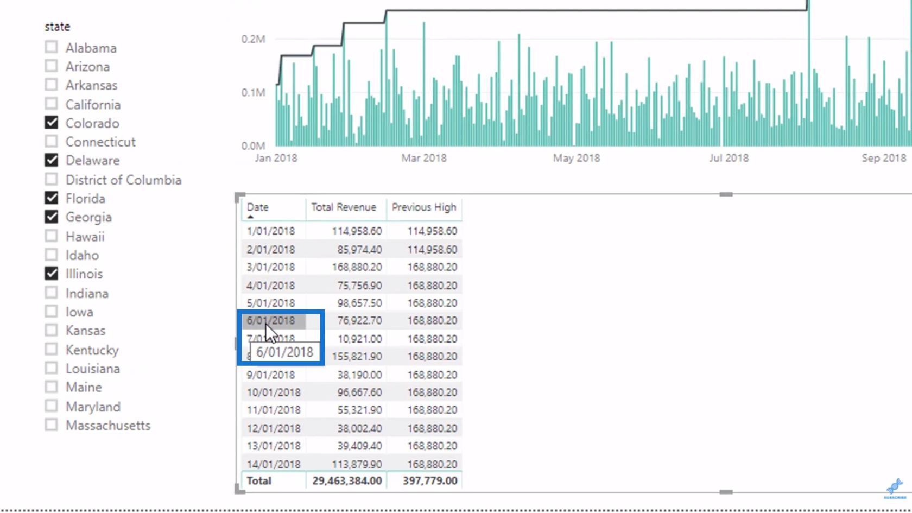Select the 14/01/2018 date cell
This screenshot has height=513, width=912.
tap(274, 465)
